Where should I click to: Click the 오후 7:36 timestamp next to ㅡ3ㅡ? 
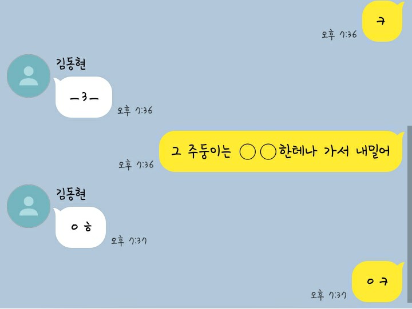(x=135, y=110)
